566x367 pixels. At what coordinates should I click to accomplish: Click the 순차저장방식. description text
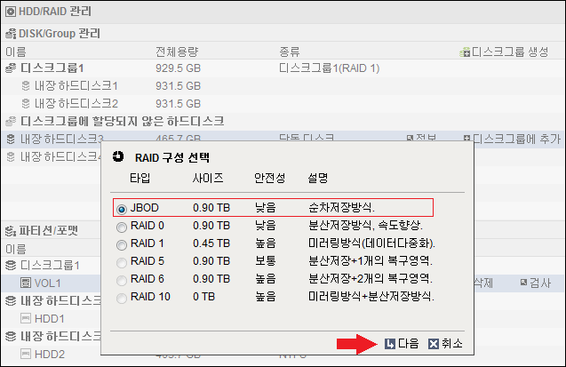tap(341, 208)
